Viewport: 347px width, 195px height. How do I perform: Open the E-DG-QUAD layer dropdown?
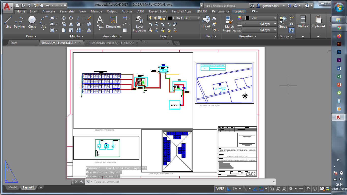click(198, 18)
